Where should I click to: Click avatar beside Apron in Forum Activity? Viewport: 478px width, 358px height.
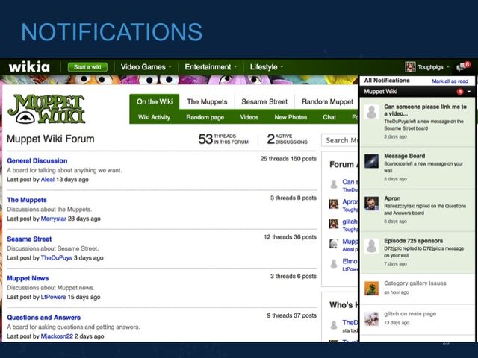coord(334,204)
